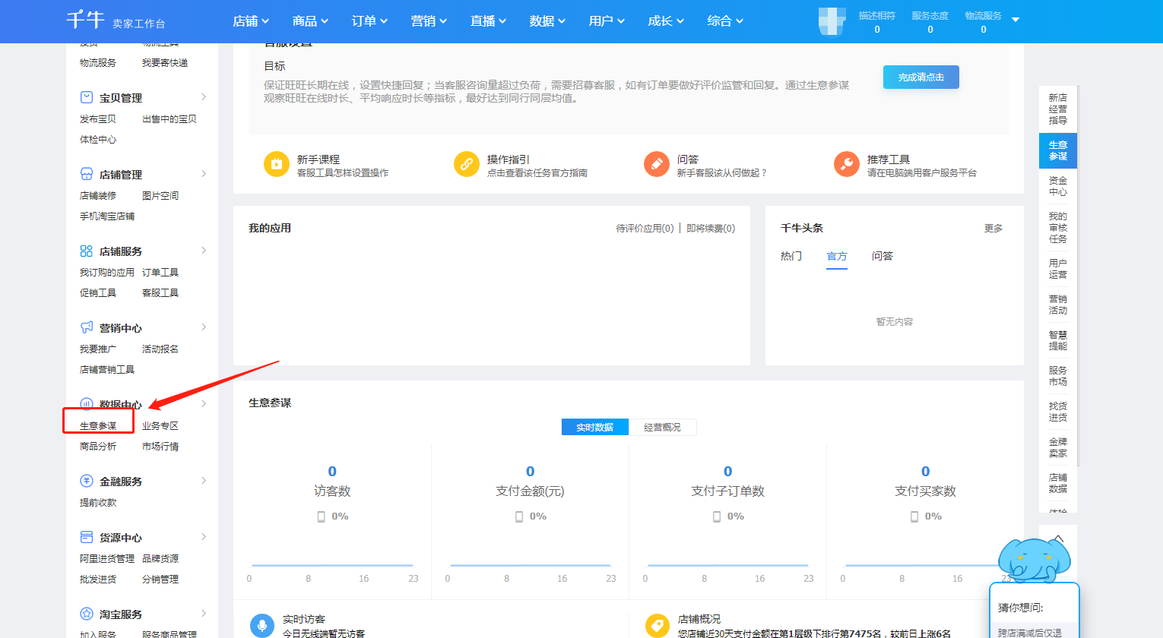Click the shop avatar in header
This screenshot has height=638, width=1163.
pyautogui.click(x=832, y=21)
